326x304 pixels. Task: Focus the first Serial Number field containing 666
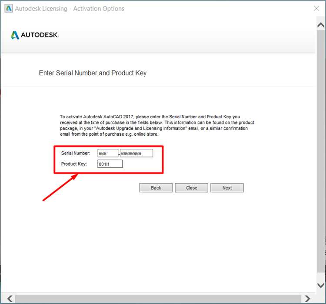108,153
